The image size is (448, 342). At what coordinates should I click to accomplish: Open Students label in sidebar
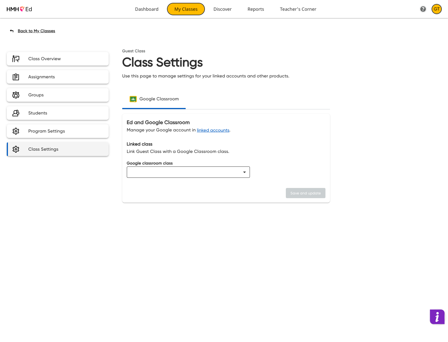tap(38, 113)
